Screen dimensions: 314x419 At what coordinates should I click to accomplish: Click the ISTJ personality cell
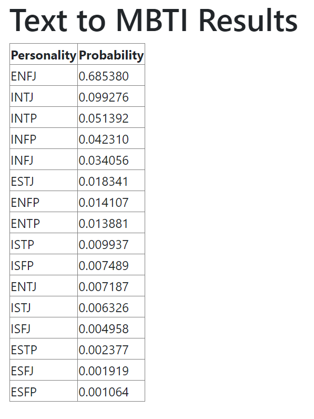(44, 308)
